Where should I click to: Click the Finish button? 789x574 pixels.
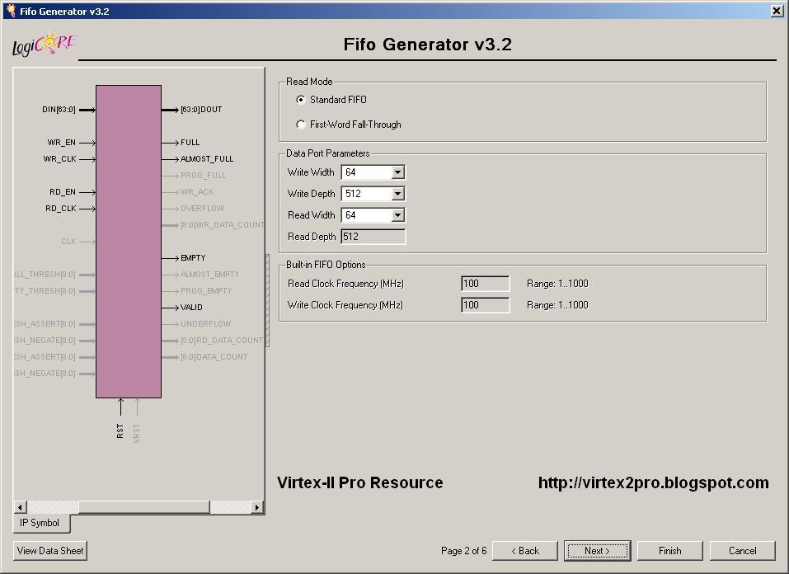pyautogui.click(x=669, y=551)
